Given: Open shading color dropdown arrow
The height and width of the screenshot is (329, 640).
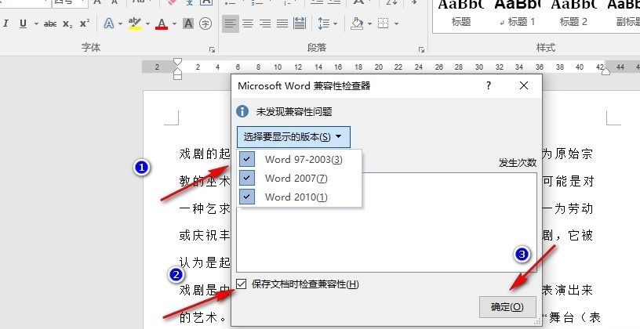Looking at the screenshot, I should [369, 23].
